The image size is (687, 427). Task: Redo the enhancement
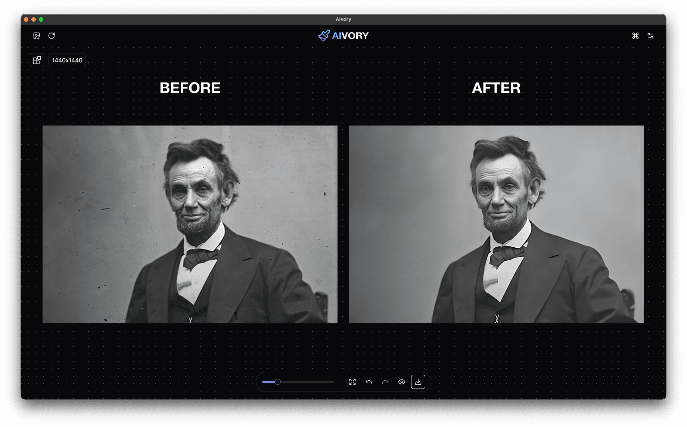[385, 382]
